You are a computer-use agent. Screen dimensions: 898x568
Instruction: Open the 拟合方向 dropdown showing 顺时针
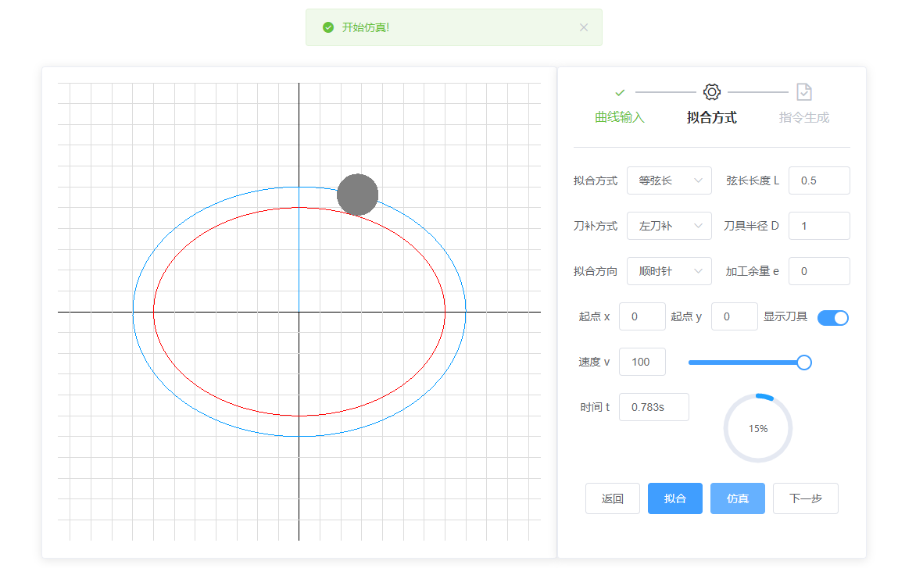point(669,271)
